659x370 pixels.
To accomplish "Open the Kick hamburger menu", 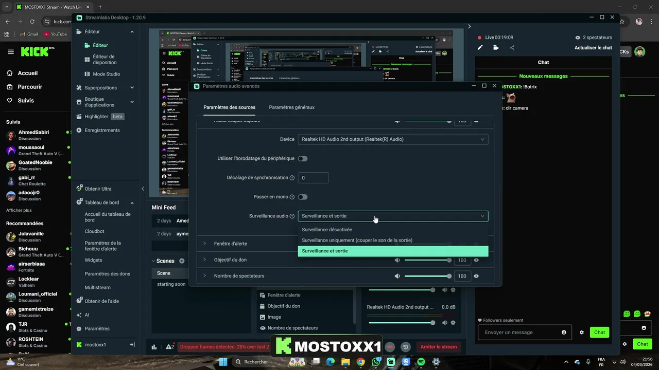I will (11, 52).
